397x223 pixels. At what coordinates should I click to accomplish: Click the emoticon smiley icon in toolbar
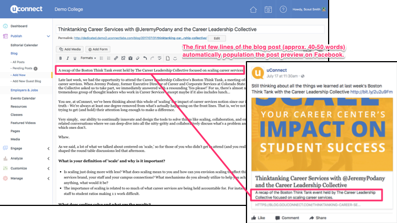pyautogui.click(x=174, y=58)
